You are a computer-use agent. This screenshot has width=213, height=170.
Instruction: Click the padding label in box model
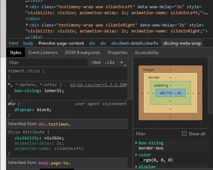click(161, 85)
